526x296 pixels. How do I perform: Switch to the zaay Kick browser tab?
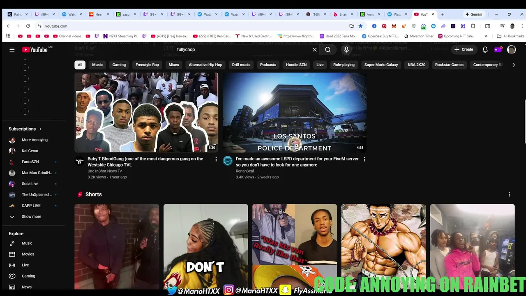[126, 14]
